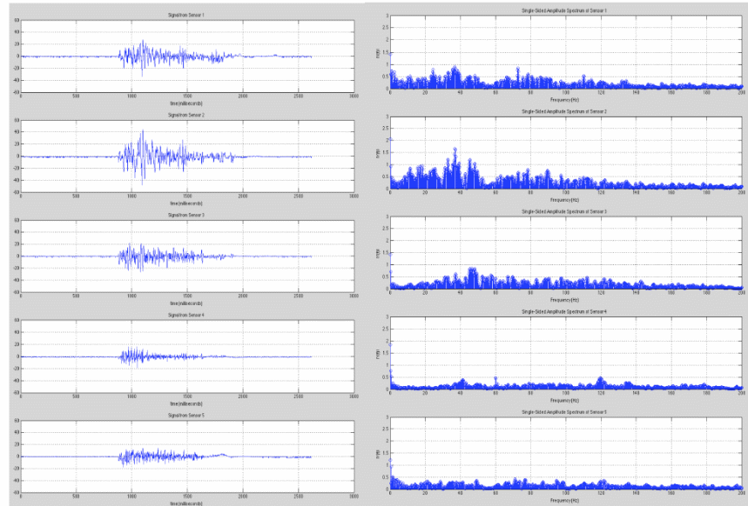The height and width of the screenshot is (506, 748).
Task: Click the 'Signal from Sensor 1' plot title
Action: (187, 16)
